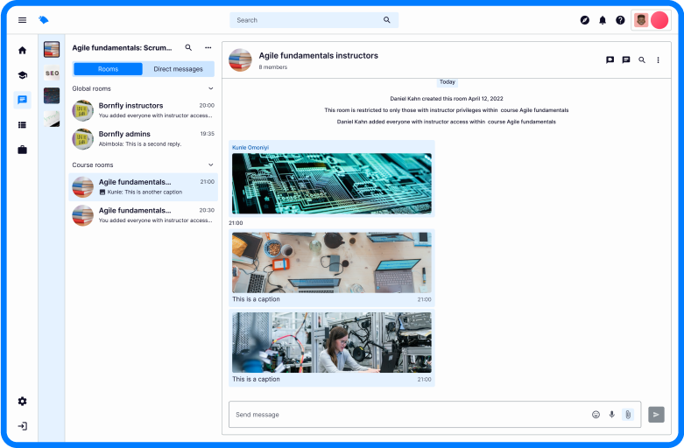Click Agile fundamentals: Scrum panel title

(122, 47)
